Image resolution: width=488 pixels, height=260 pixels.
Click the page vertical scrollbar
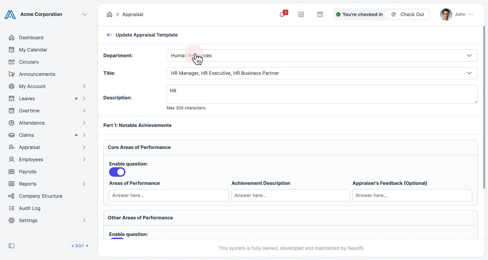484,107
